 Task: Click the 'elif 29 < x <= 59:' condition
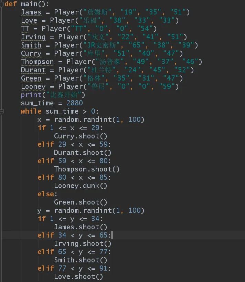[74, 145]
